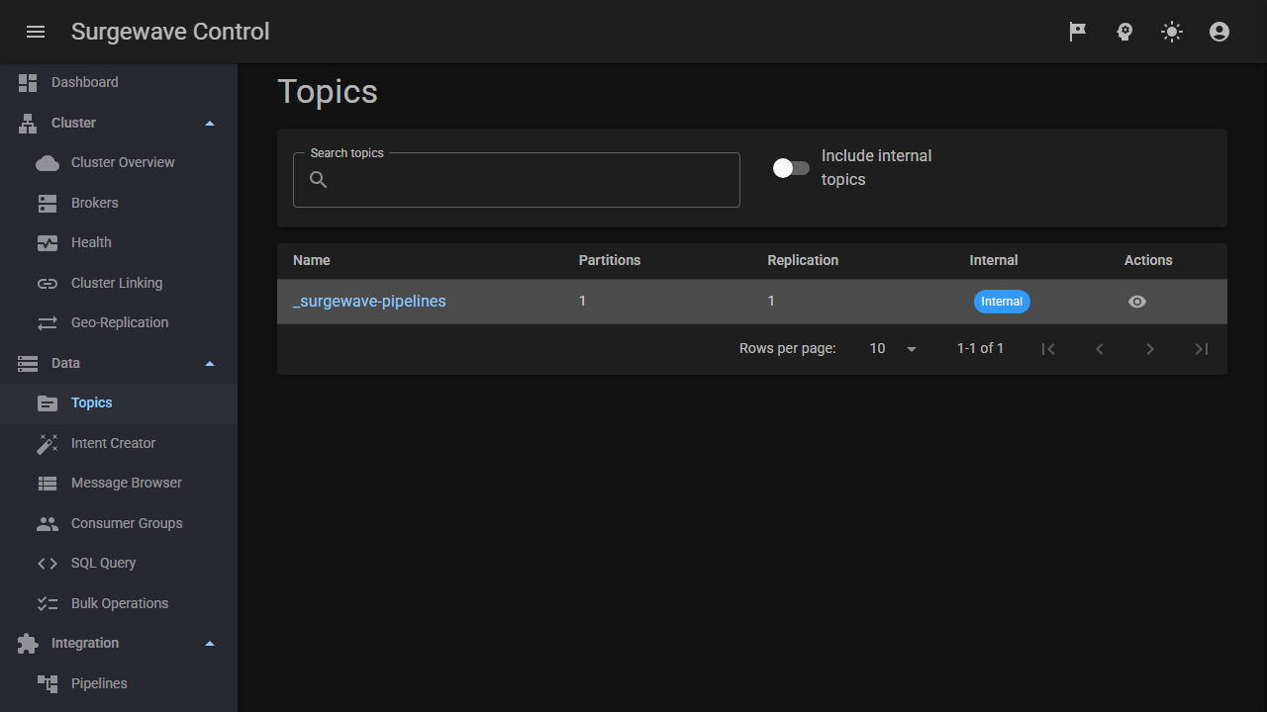Open Geo-Replication page
Viewport: 1267px width, 712px height.
[119, 323]
